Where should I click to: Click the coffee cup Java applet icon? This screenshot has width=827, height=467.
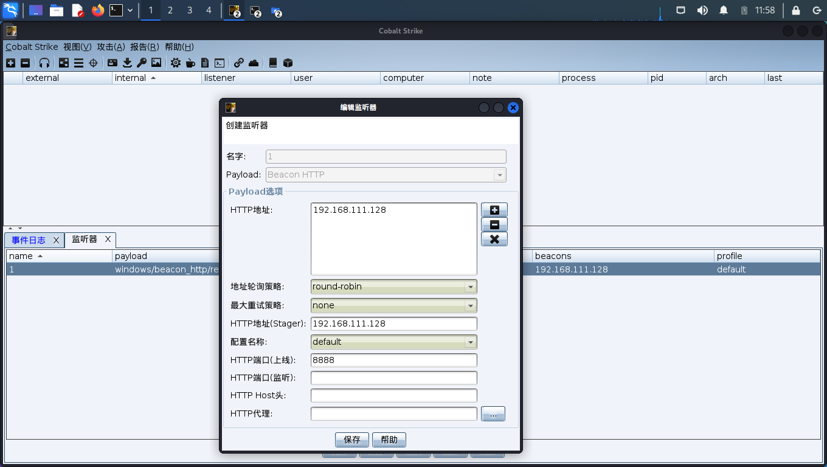coord(190,63)
